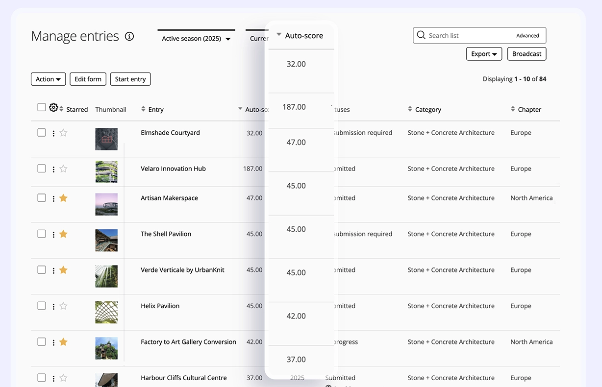Sort by the Entry column header

point(152,109)
